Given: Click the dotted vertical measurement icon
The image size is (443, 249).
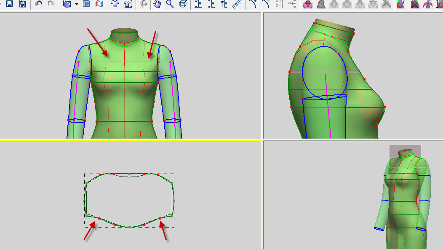Looking at the screenshot, I should tap(211, 4).
